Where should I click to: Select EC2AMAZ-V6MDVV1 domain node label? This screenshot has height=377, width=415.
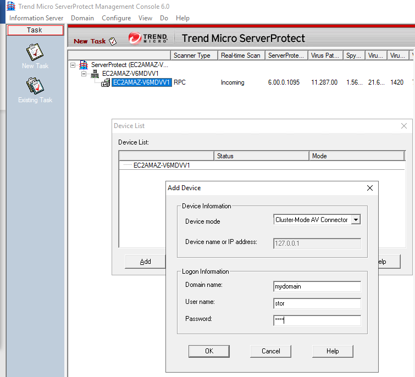pos(130,74)
